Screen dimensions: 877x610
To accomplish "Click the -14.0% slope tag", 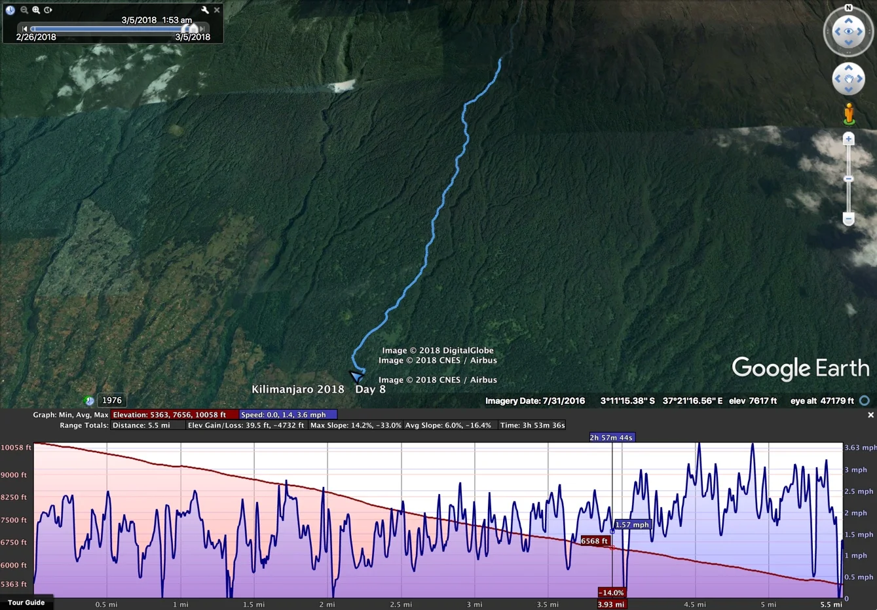I will point(611,592).
